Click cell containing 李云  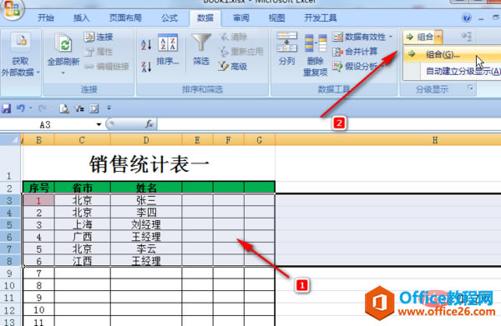pyautogui.click(x=146, y=248)
